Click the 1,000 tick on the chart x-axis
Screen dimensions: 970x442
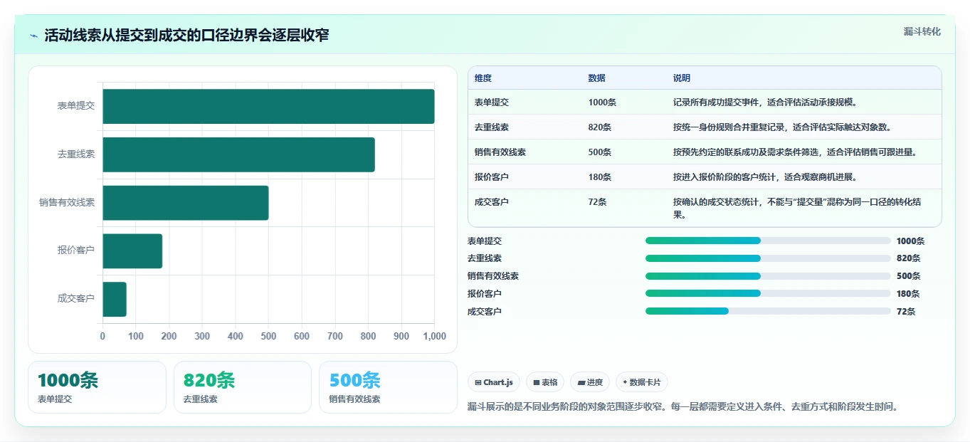coord(434,337)
